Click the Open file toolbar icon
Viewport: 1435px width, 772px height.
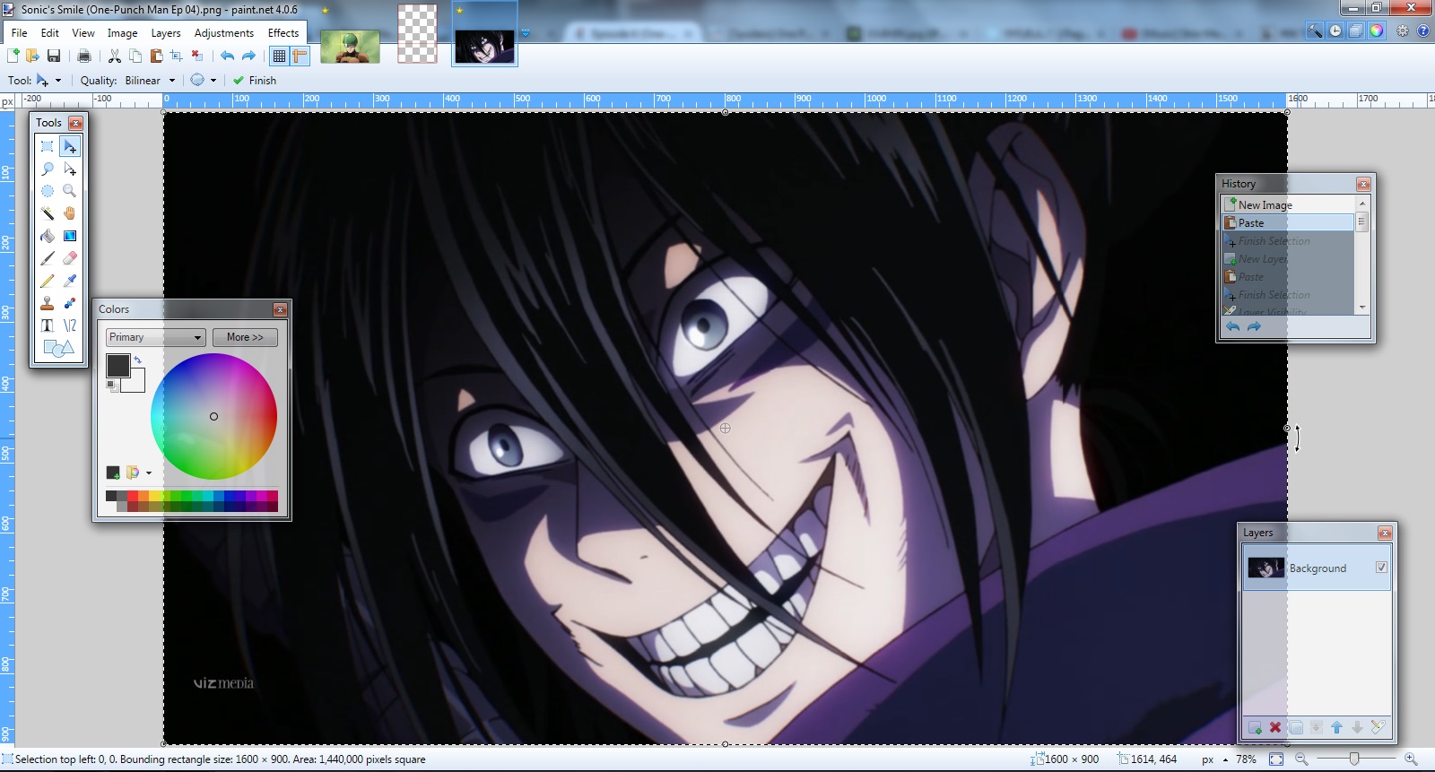[32, 56]
